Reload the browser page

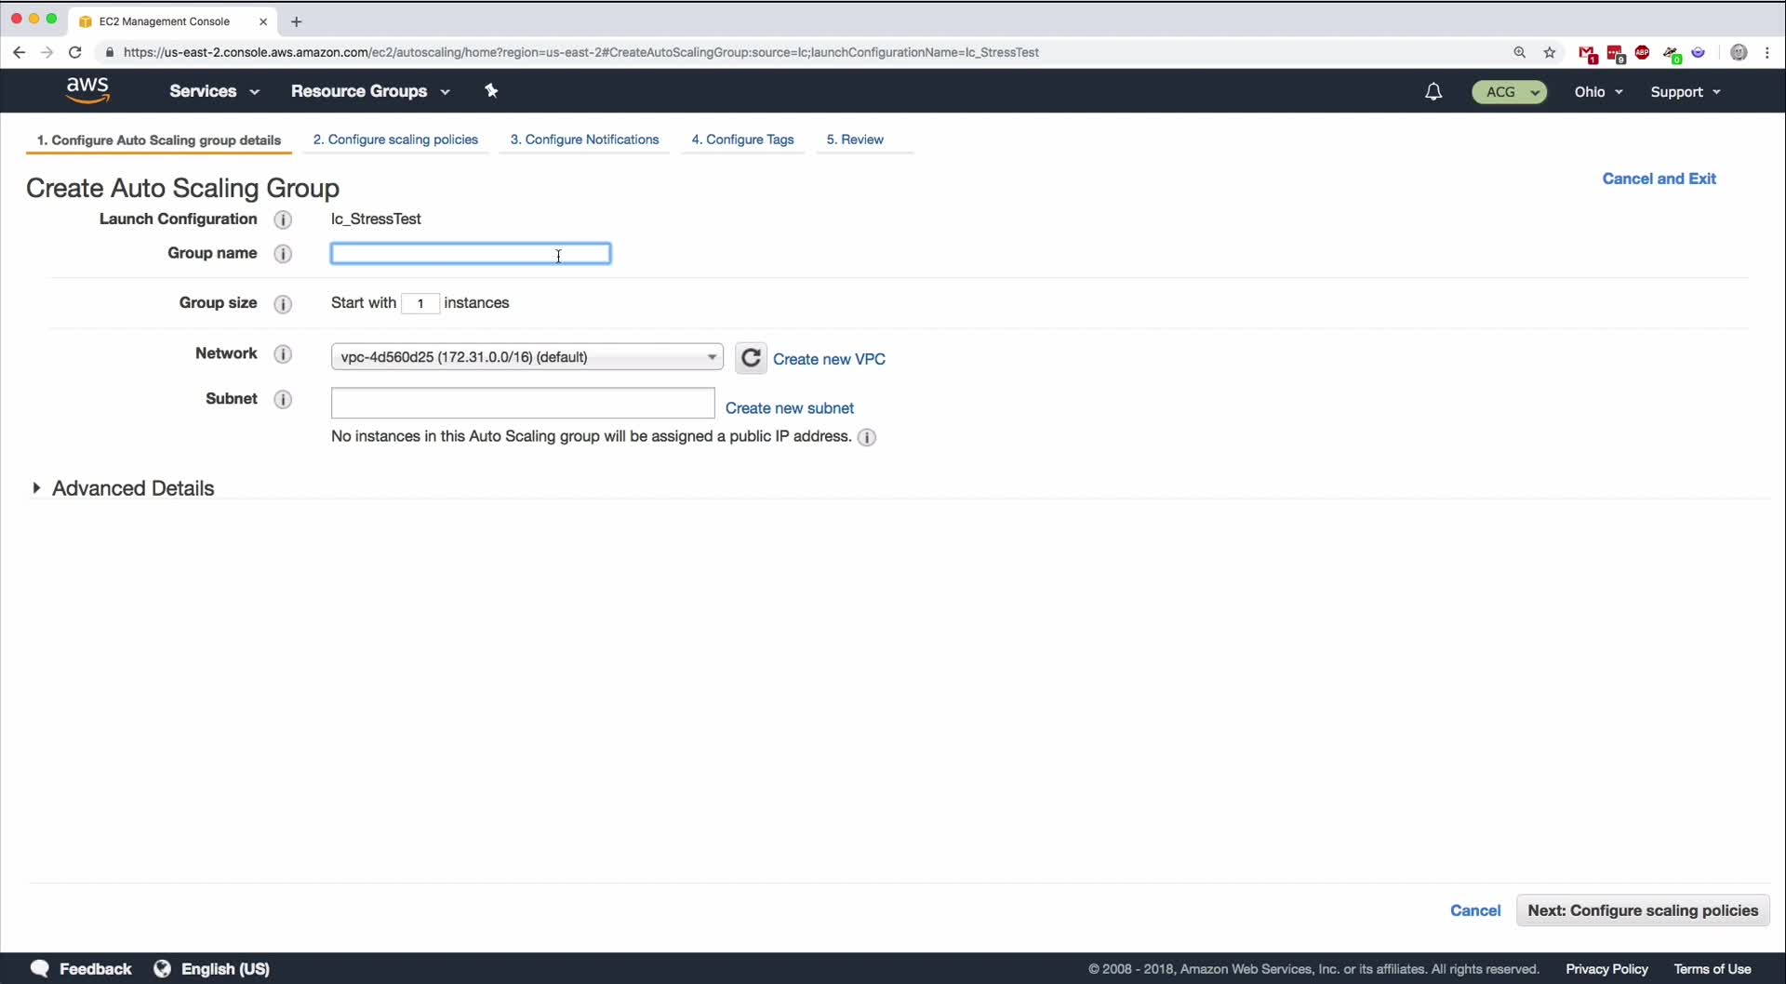coord(75,52)
